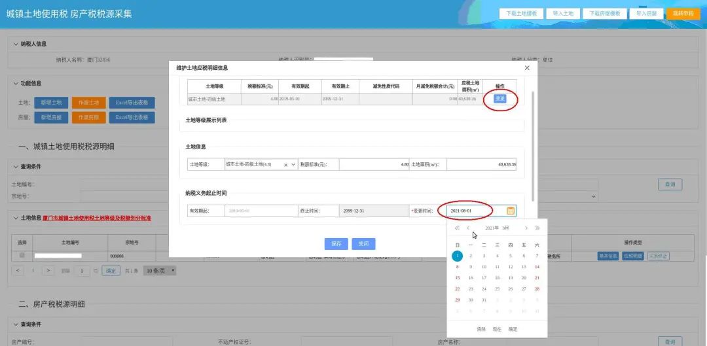Export house data via Excel导出表格
The image size is (707, 346).
132,118
